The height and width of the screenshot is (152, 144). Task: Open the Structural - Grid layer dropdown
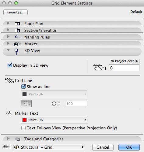coord(49,147)
